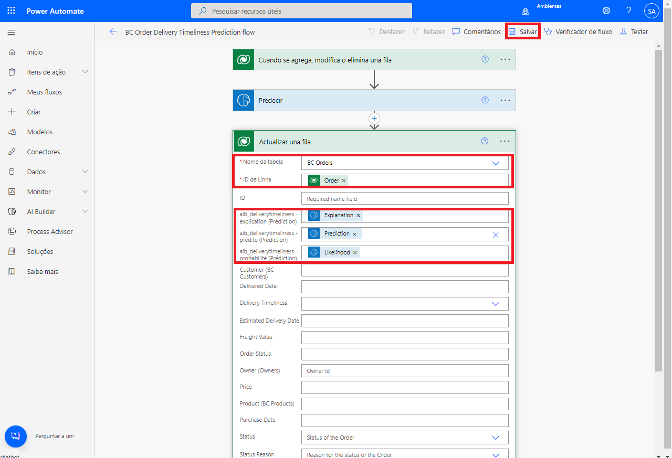
Task: Open the Comentários panel
Action: coord(477,31)
